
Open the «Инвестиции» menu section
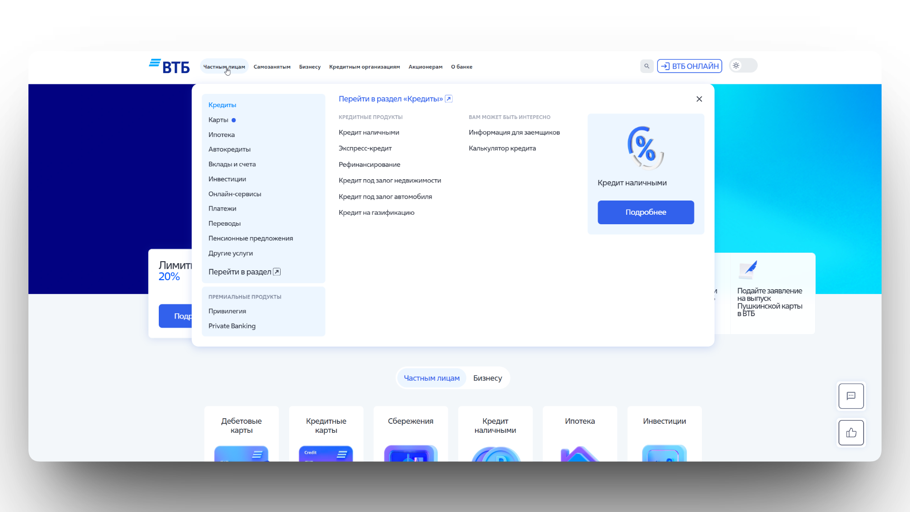point(227,179)
